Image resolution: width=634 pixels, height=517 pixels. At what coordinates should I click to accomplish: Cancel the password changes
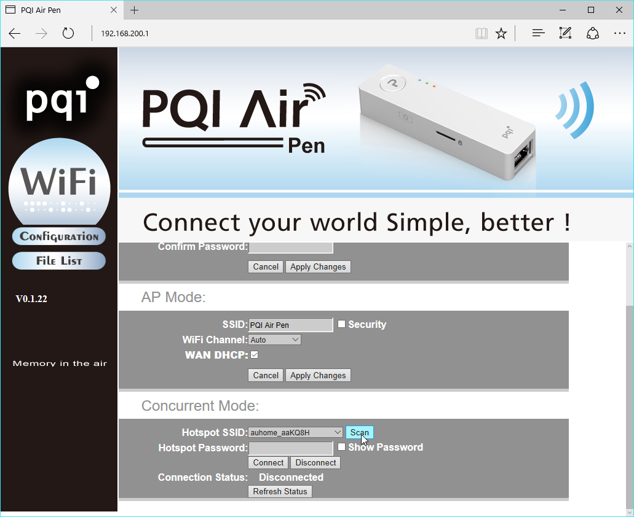[x=266, y=266]
